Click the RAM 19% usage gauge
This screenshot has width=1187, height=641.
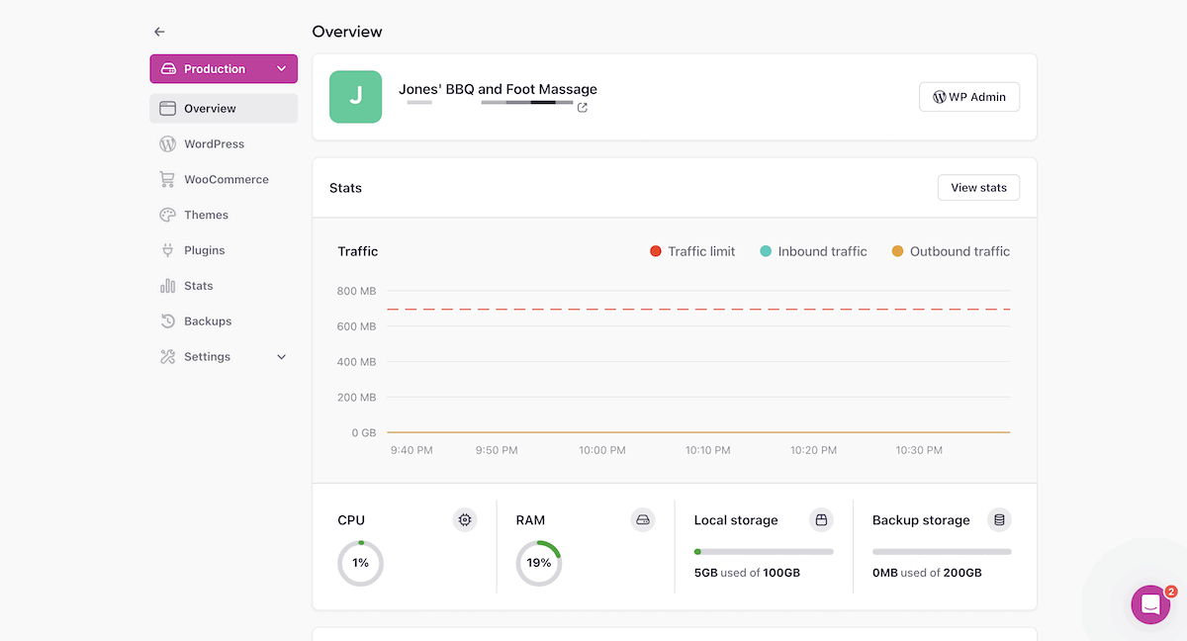coord(539,563)
